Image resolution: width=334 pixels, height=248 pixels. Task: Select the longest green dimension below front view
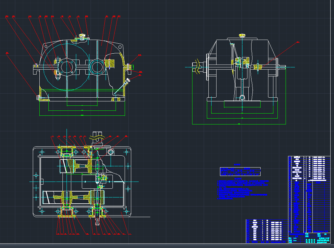(x=82, y=116)
